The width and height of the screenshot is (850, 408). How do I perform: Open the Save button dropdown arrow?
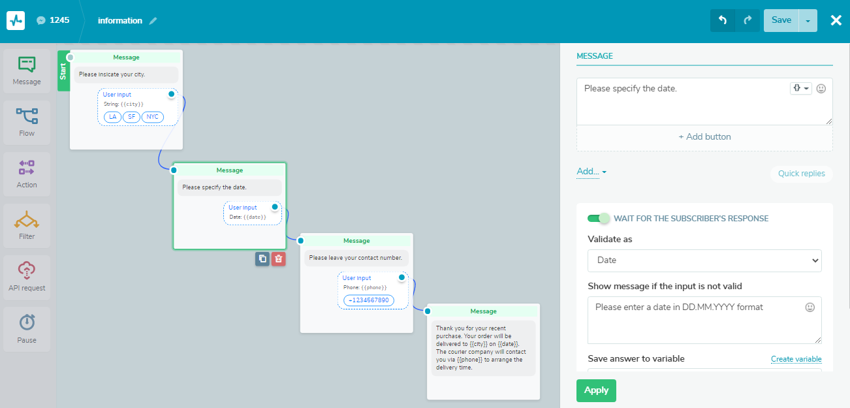(808, 20)
